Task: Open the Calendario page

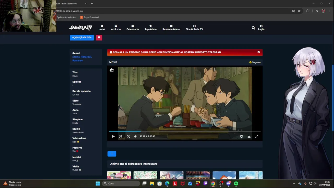Action: 133,28
